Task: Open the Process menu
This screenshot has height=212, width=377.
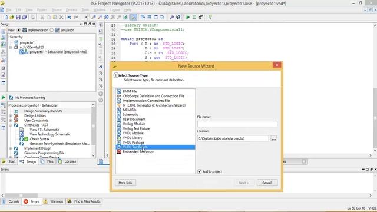Action: coord(72,10)
